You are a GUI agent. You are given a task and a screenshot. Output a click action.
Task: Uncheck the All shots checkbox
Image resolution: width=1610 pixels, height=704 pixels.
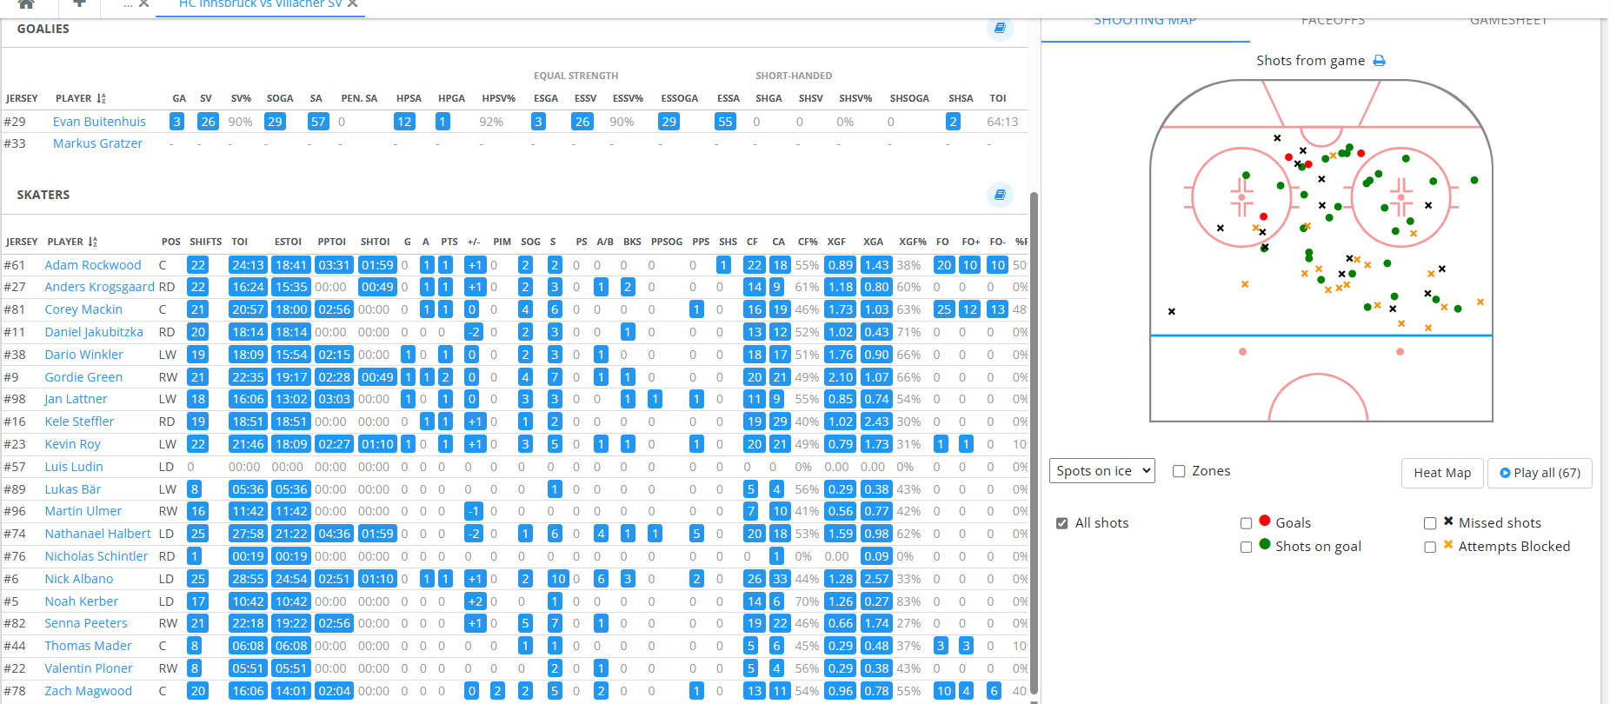click(1061, 523)
